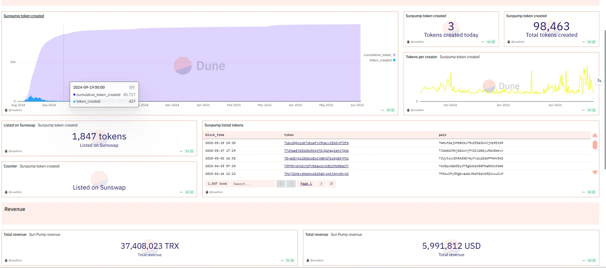Open the three-dot menu on Tokens created today

click(483, 42)
